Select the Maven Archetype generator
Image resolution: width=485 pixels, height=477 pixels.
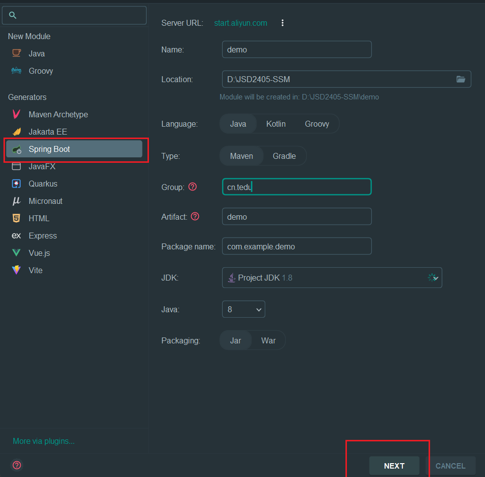(74, 114)
